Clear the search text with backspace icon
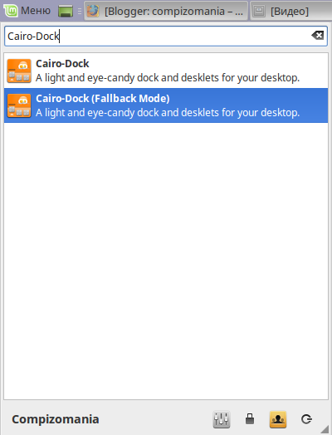 (318, 36)
